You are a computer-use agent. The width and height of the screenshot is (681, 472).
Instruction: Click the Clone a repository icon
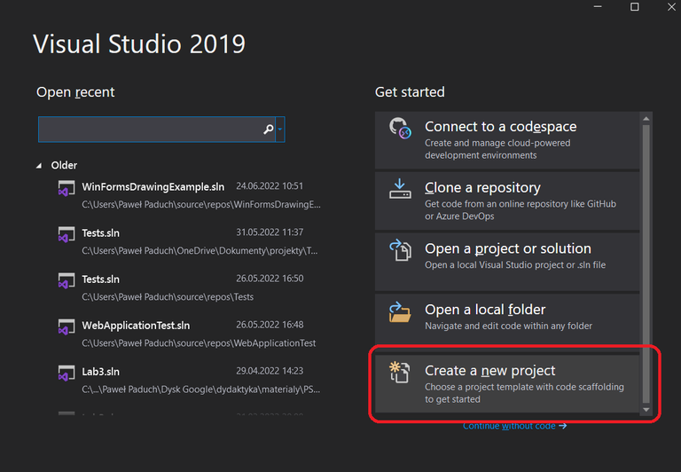[401, 189]
